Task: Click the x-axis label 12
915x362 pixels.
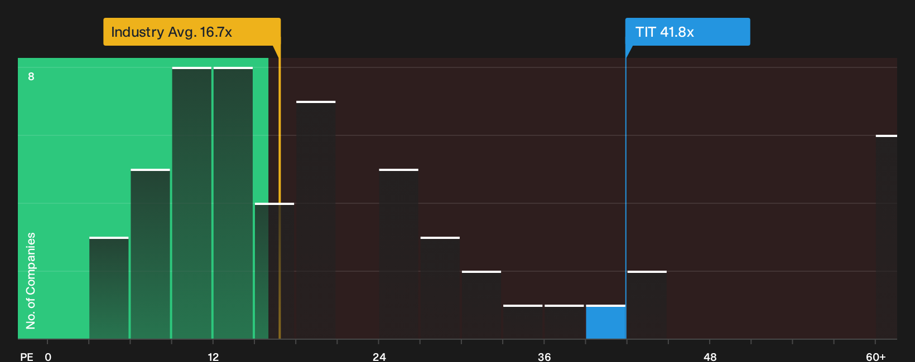Action: tap(213, 356)
